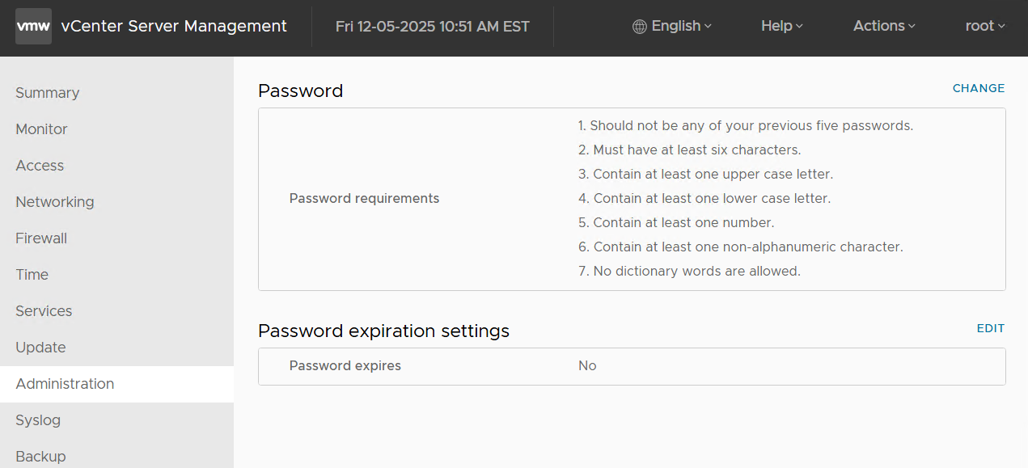
Task: Open the Firewall section
Action: coord(41,238)
